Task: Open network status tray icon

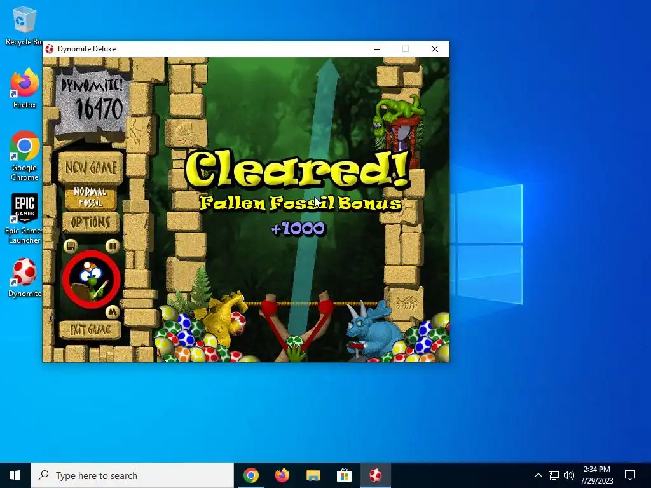Action: (554, 475)
